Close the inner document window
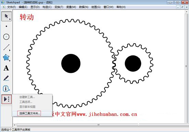Screen dimensions: 189x132 coord(187,7)
